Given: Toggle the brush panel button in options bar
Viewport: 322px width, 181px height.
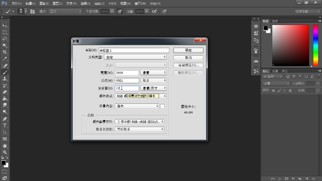Looking at the screenshot, I should [33, 11].
